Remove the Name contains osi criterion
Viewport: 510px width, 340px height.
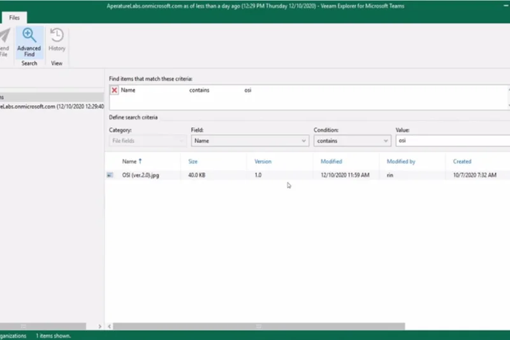[114, 90]
